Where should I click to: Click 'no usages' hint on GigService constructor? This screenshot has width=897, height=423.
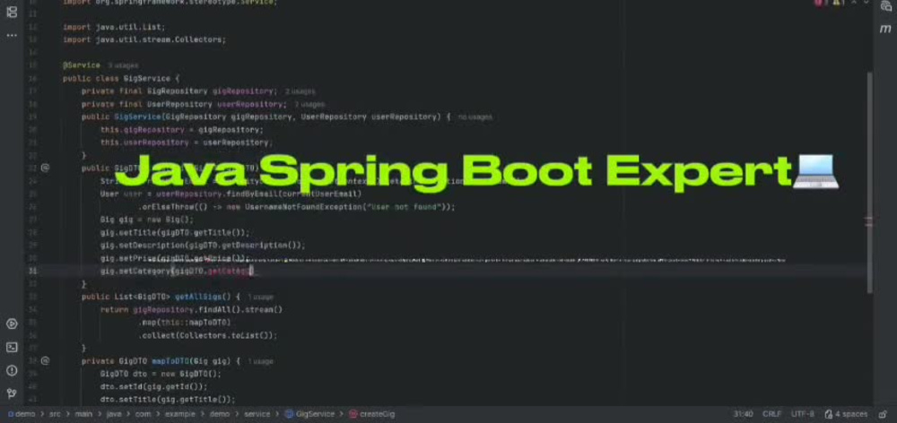click(x=475, y=117)
